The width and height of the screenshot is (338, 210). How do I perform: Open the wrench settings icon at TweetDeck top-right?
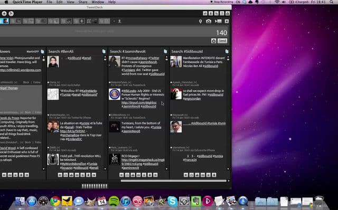click(216, 13)
